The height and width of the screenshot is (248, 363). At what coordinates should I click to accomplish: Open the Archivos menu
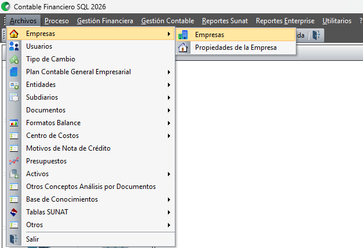[23, 21]
